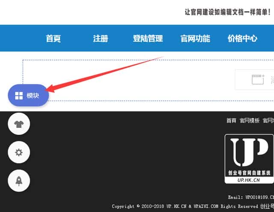Go to 首页 in blue navigation bar
Screen dimensions: 274x212
(53, 39)
